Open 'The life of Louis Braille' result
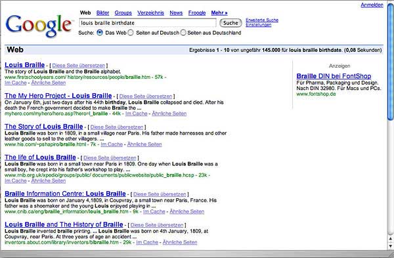394x258 pixels. 40,158
